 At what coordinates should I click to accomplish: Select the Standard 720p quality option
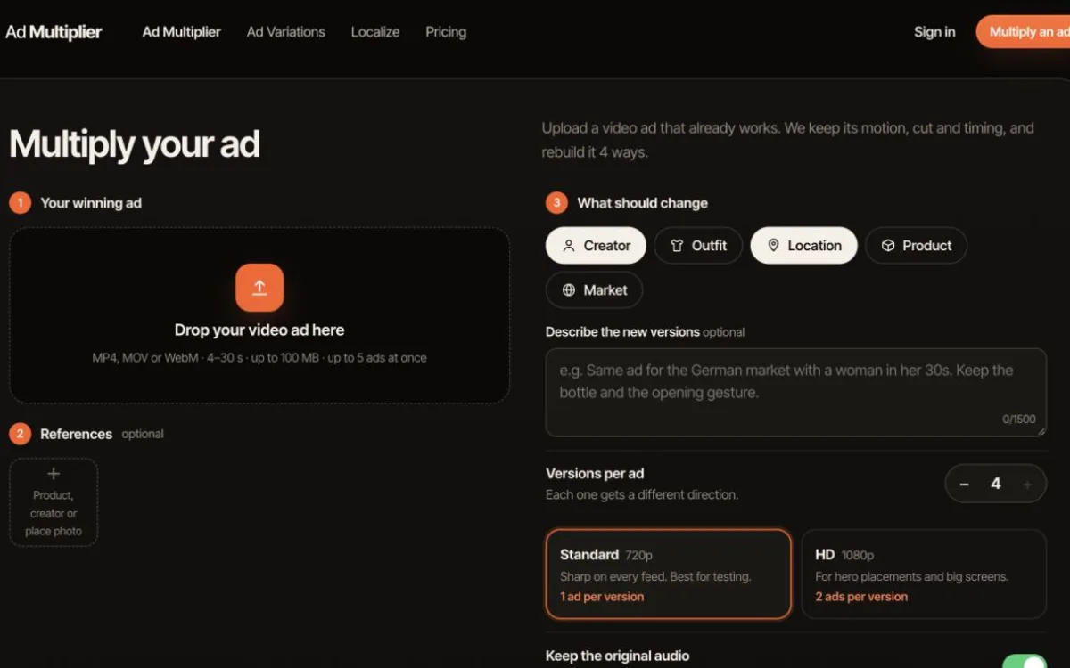coord(668,574)
